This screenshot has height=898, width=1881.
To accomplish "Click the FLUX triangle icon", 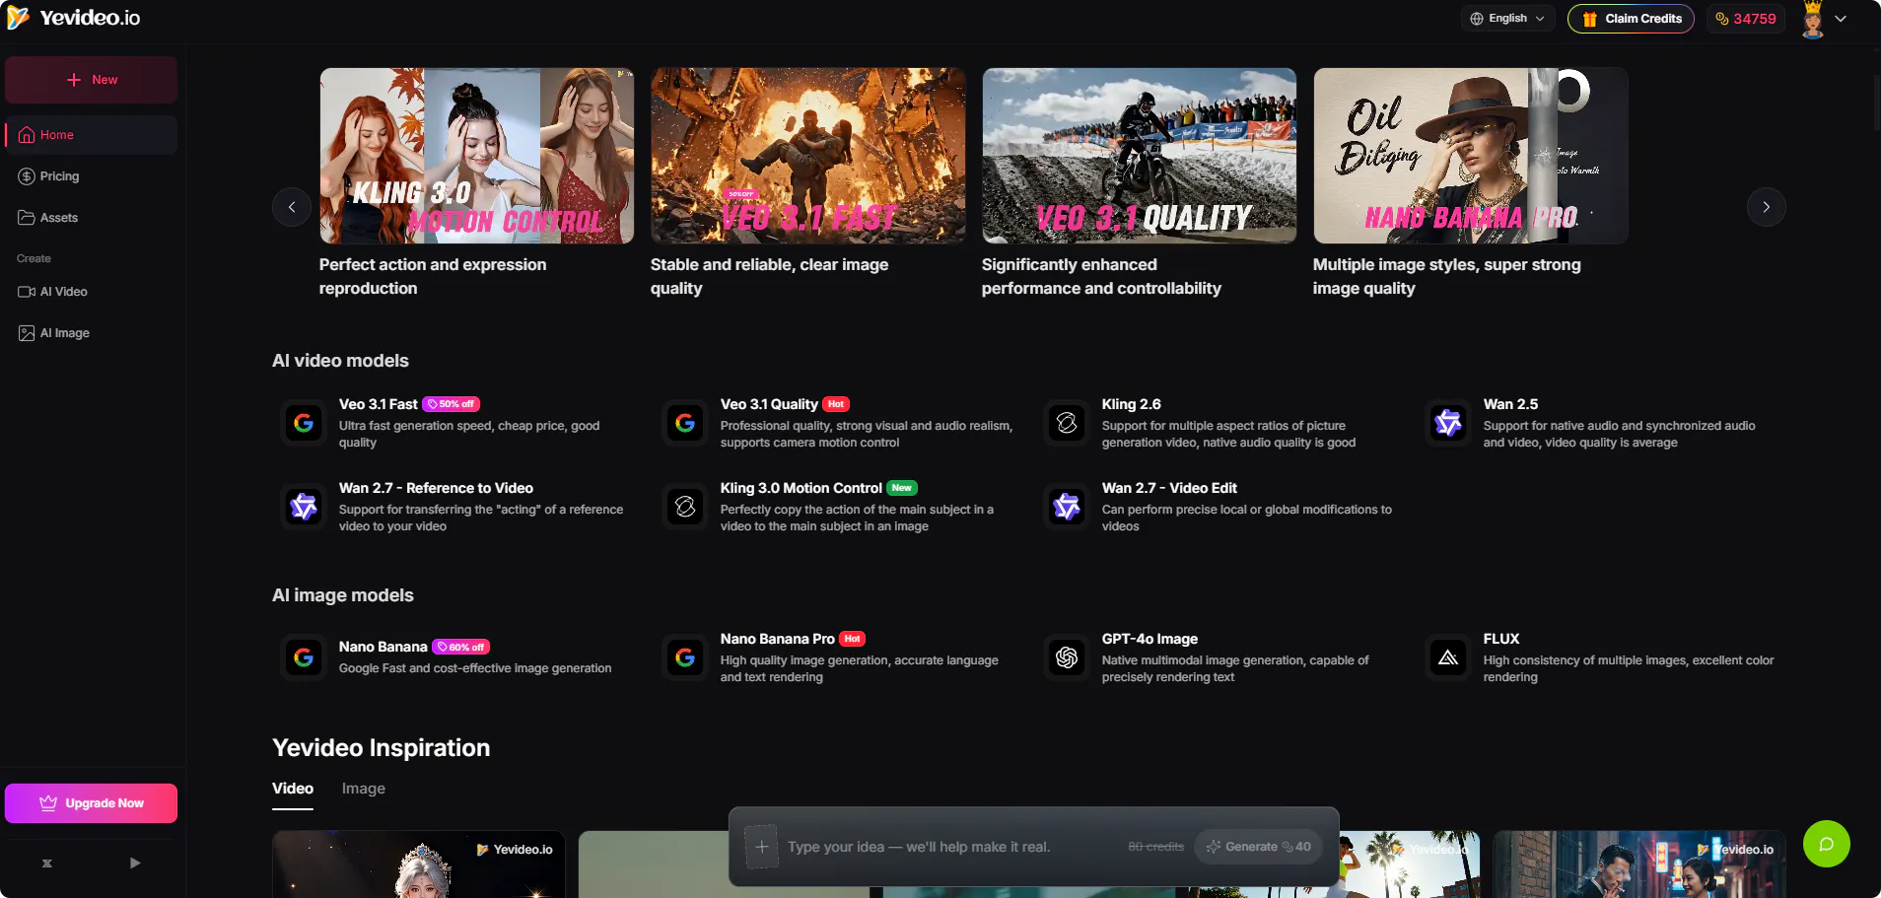I will point(1448,657).
